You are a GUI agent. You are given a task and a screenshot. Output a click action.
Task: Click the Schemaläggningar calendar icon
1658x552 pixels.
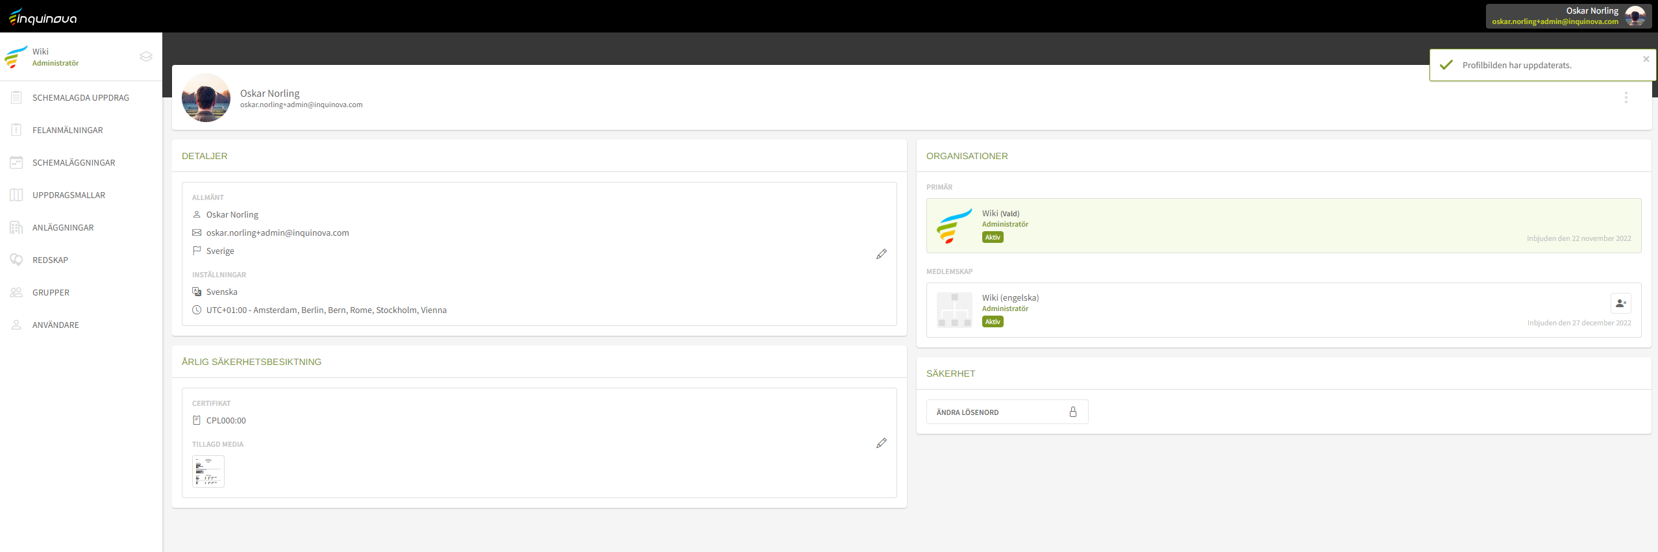[x=16, y=163]
